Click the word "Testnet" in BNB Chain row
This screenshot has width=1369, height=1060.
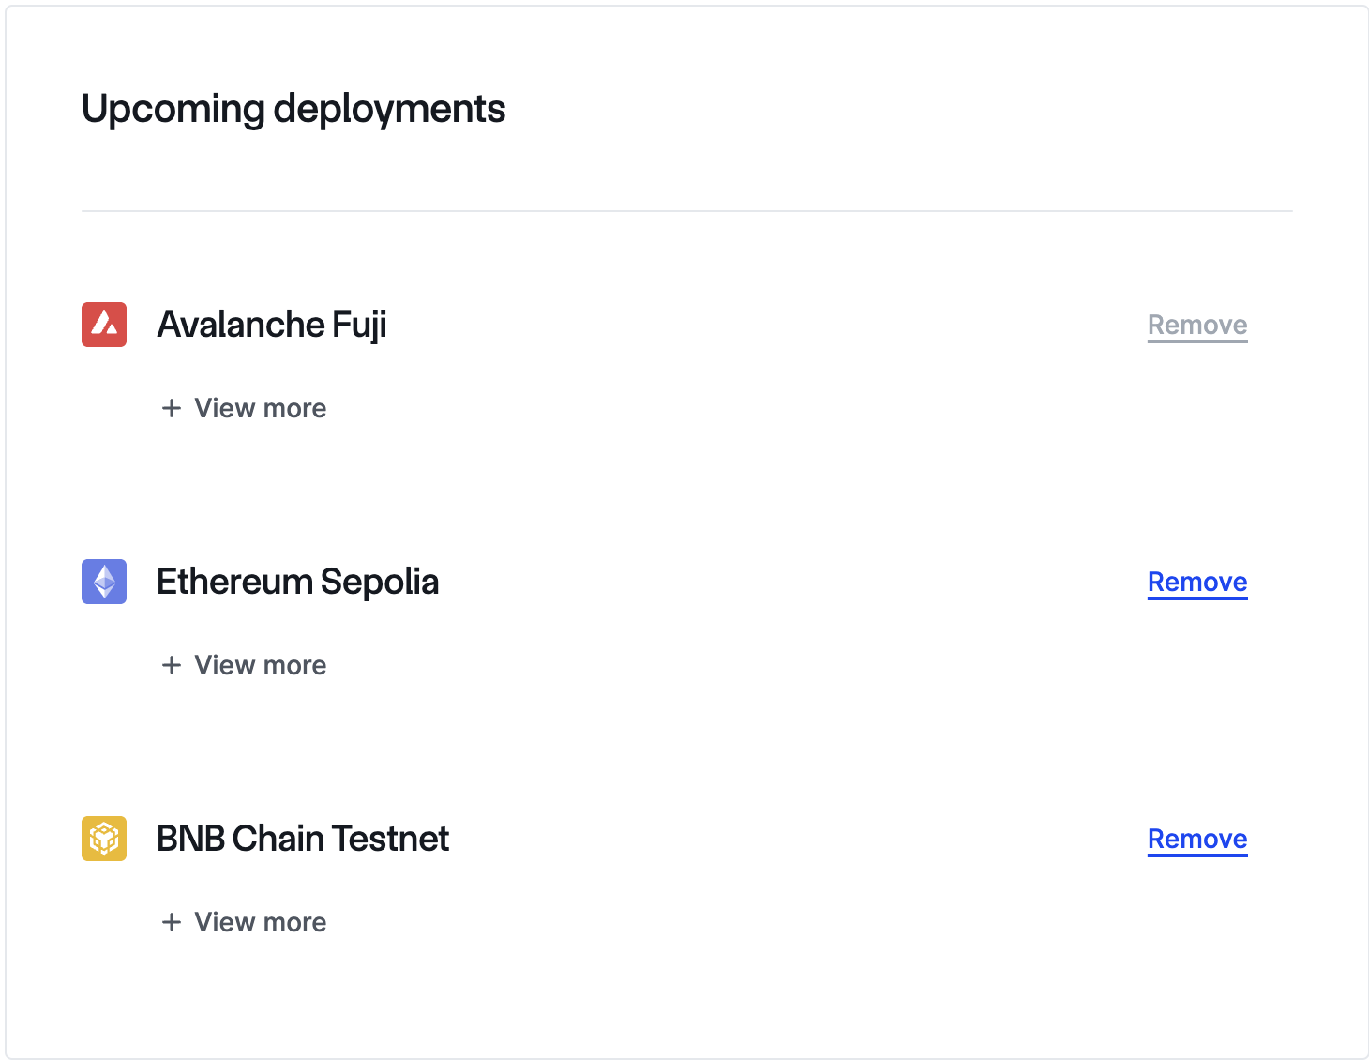[390, 839]
